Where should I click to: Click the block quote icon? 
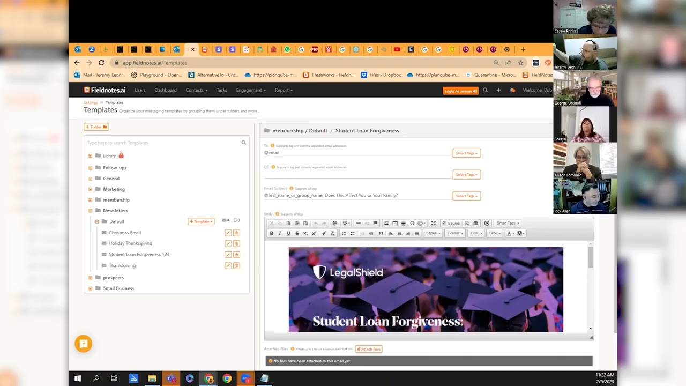[x=381, y=233]
